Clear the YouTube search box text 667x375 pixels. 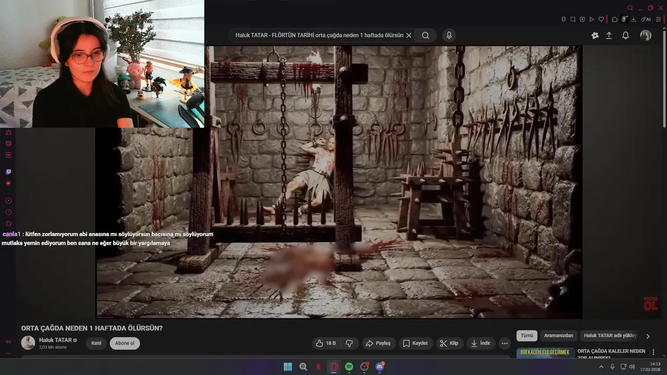point(409,35)
